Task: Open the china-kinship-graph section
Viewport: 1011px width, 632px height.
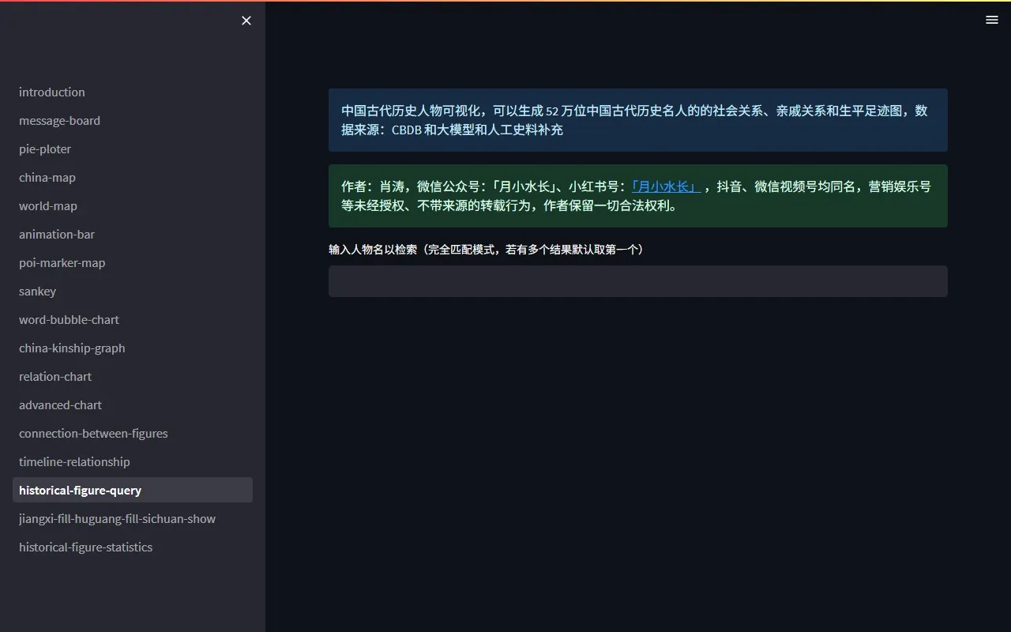Action: (x=72, y=348)
